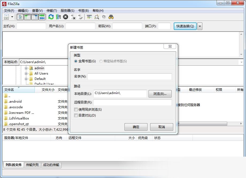Click the 密码(W) password field
Screen dimensions: 246x178
(127, 26)
